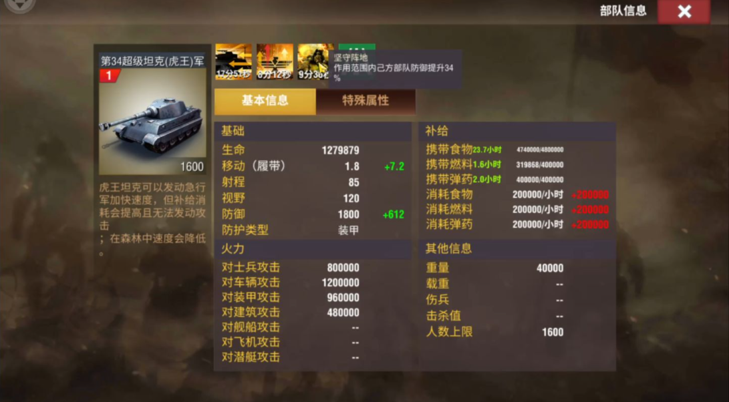Click the 生命 1279879 stat value
Viewport: 729px width, 402px height.
click(340, 150)
